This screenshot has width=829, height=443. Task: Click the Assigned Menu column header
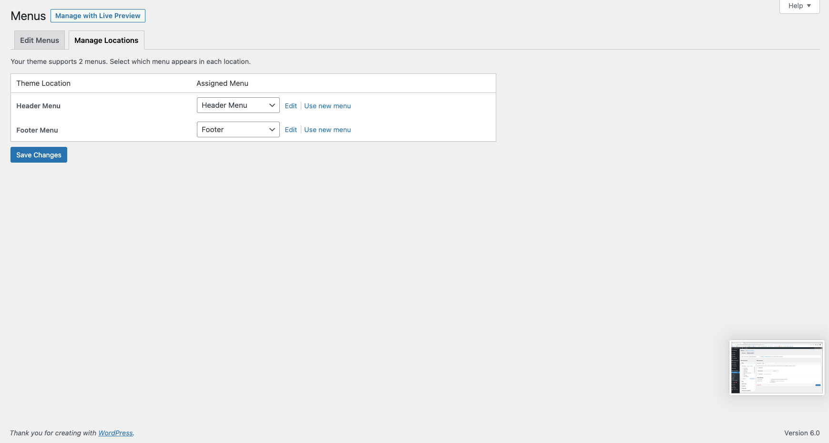pyautogui.click(x=222, y=83)
